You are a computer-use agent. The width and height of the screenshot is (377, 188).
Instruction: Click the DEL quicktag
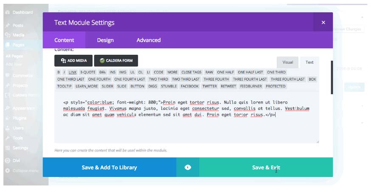(103, 72)
